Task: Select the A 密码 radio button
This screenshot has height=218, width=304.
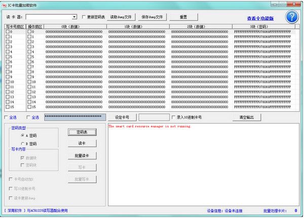Action: [x=23, y=136]
